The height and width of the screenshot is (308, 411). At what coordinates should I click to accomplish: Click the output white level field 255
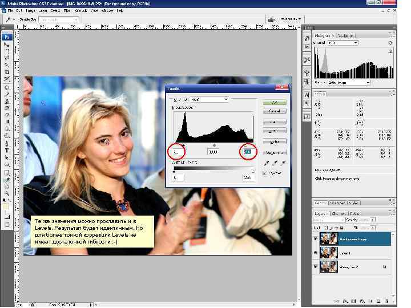[248, 177]
